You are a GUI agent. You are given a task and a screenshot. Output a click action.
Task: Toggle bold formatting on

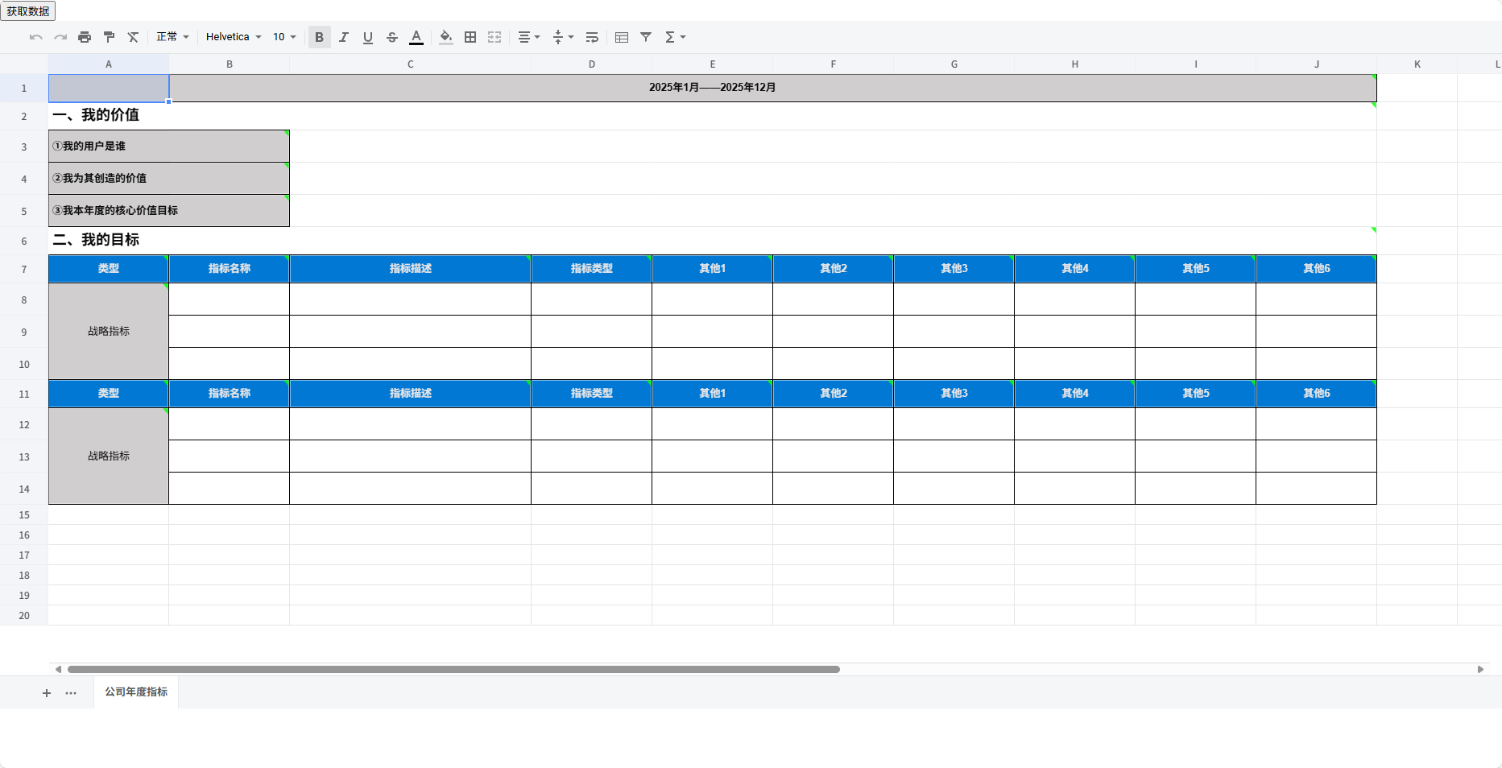click(x=319, y=37)
